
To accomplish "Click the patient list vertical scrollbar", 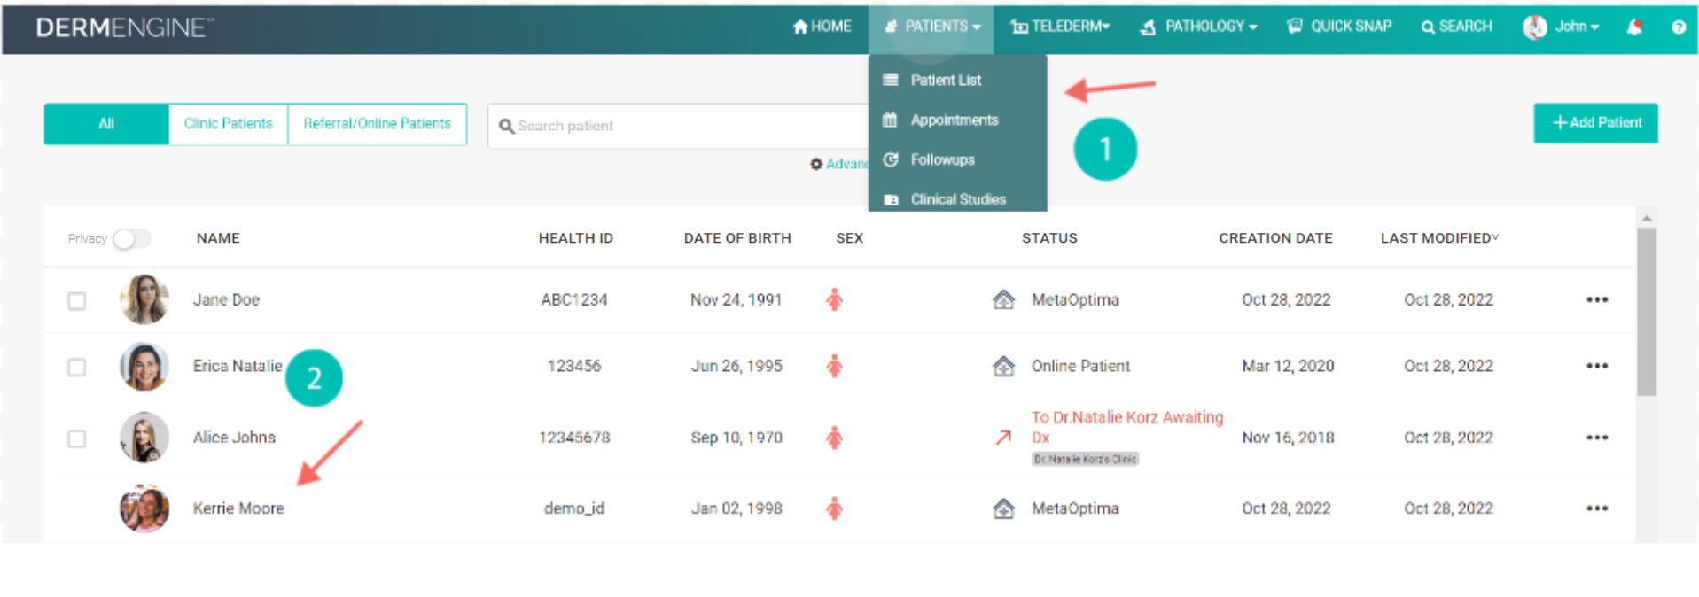I will 1646,310.
